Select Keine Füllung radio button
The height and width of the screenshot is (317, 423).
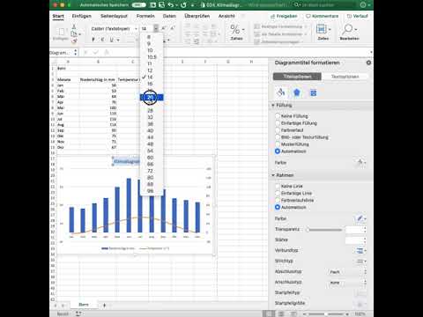tap(278, 115)
